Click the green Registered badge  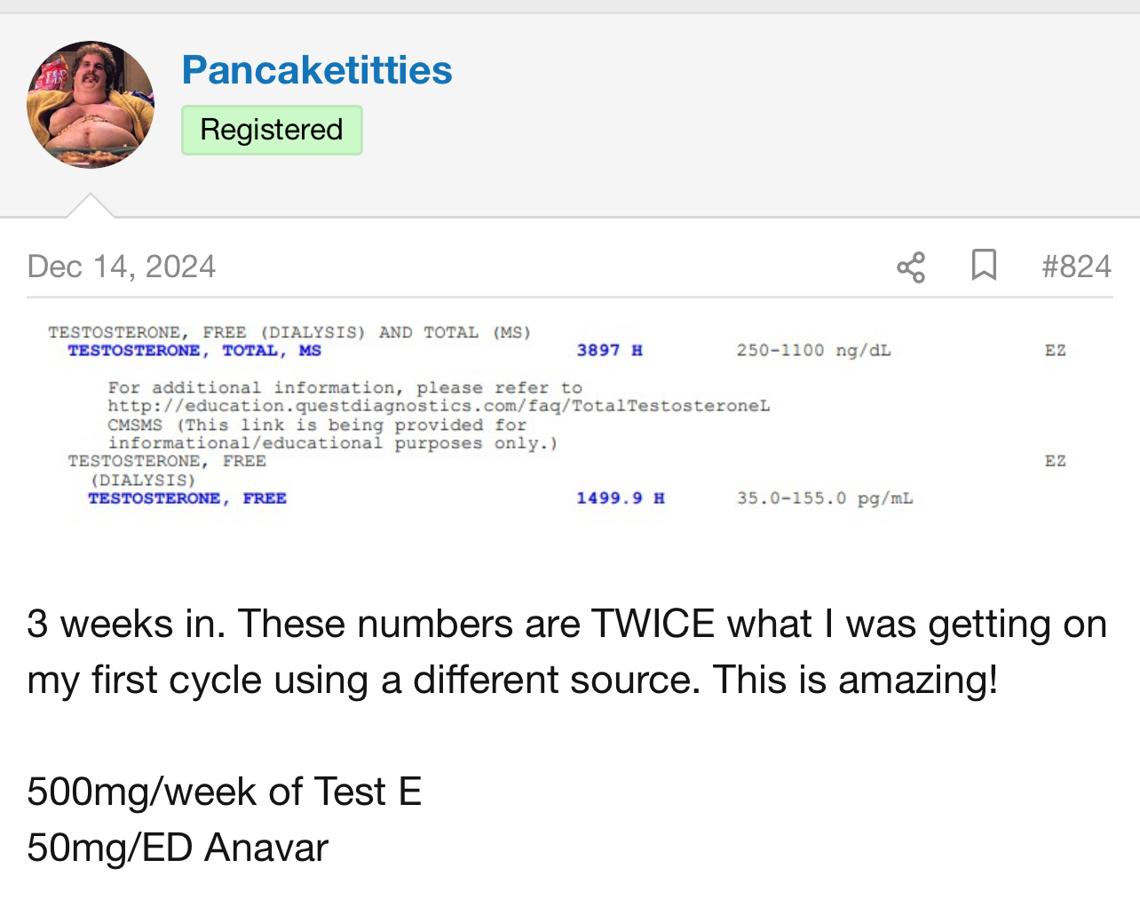272,130
